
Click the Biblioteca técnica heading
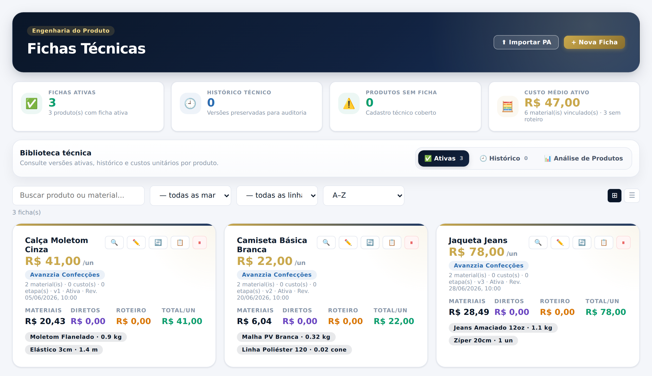56,153
